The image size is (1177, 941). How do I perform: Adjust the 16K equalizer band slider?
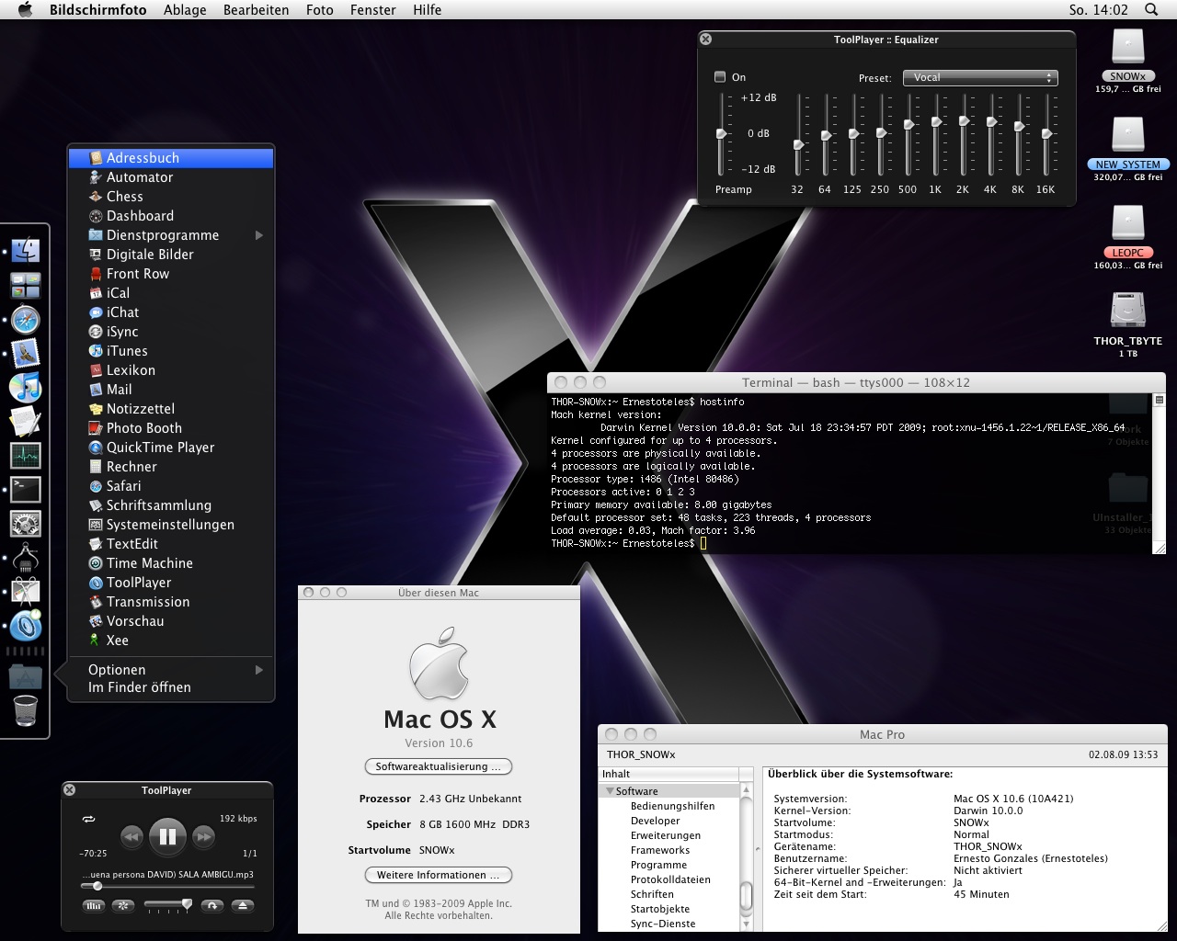tap(1046, 134)
